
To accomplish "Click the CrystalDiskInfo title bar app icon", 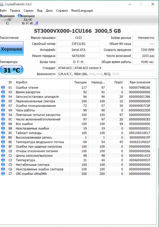I will tap(2, 4).
